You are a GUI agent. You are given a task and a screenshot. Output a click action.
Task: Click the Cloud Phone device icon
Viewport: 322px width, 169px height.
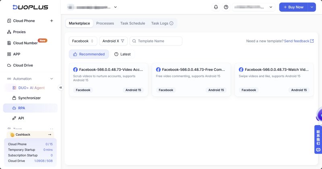[9, 21]
